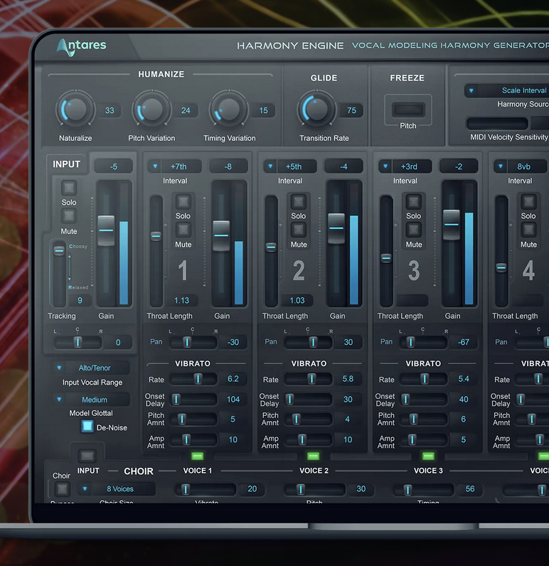
Task: Adjust the Timing Variation knob
Action: click(x=229, y=109)
